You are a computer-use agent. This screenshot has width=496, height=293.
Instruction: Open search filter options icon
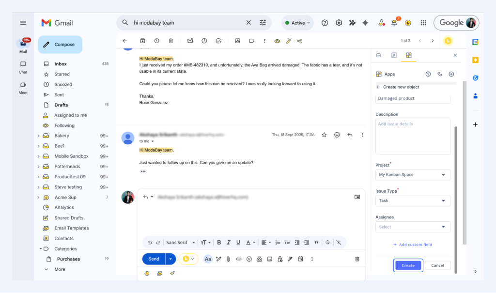point(263,22)
